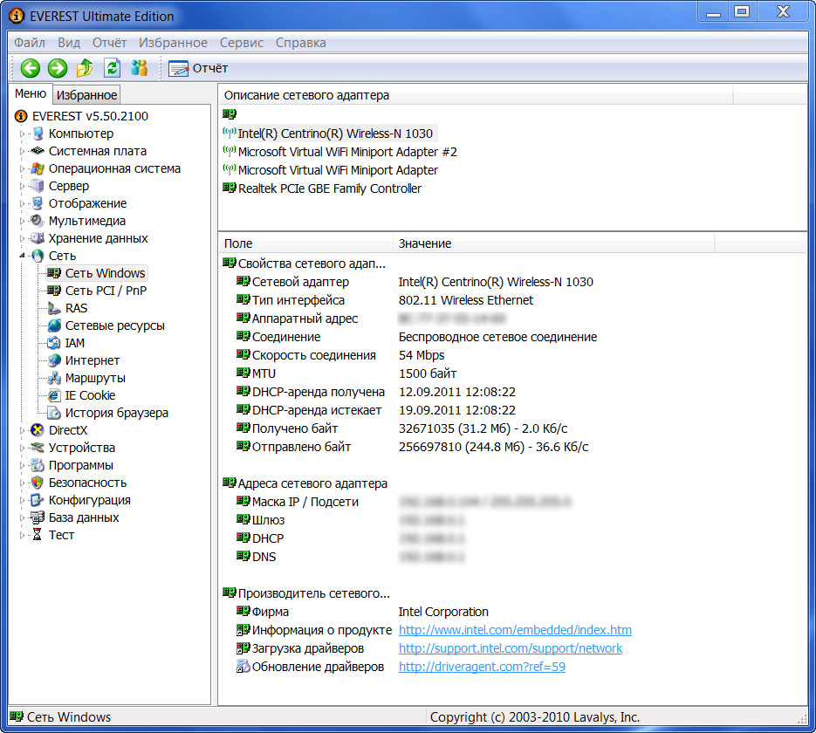Expand the Сервер tree node
This screenshot has height=733, width=816.
(22, 186)
